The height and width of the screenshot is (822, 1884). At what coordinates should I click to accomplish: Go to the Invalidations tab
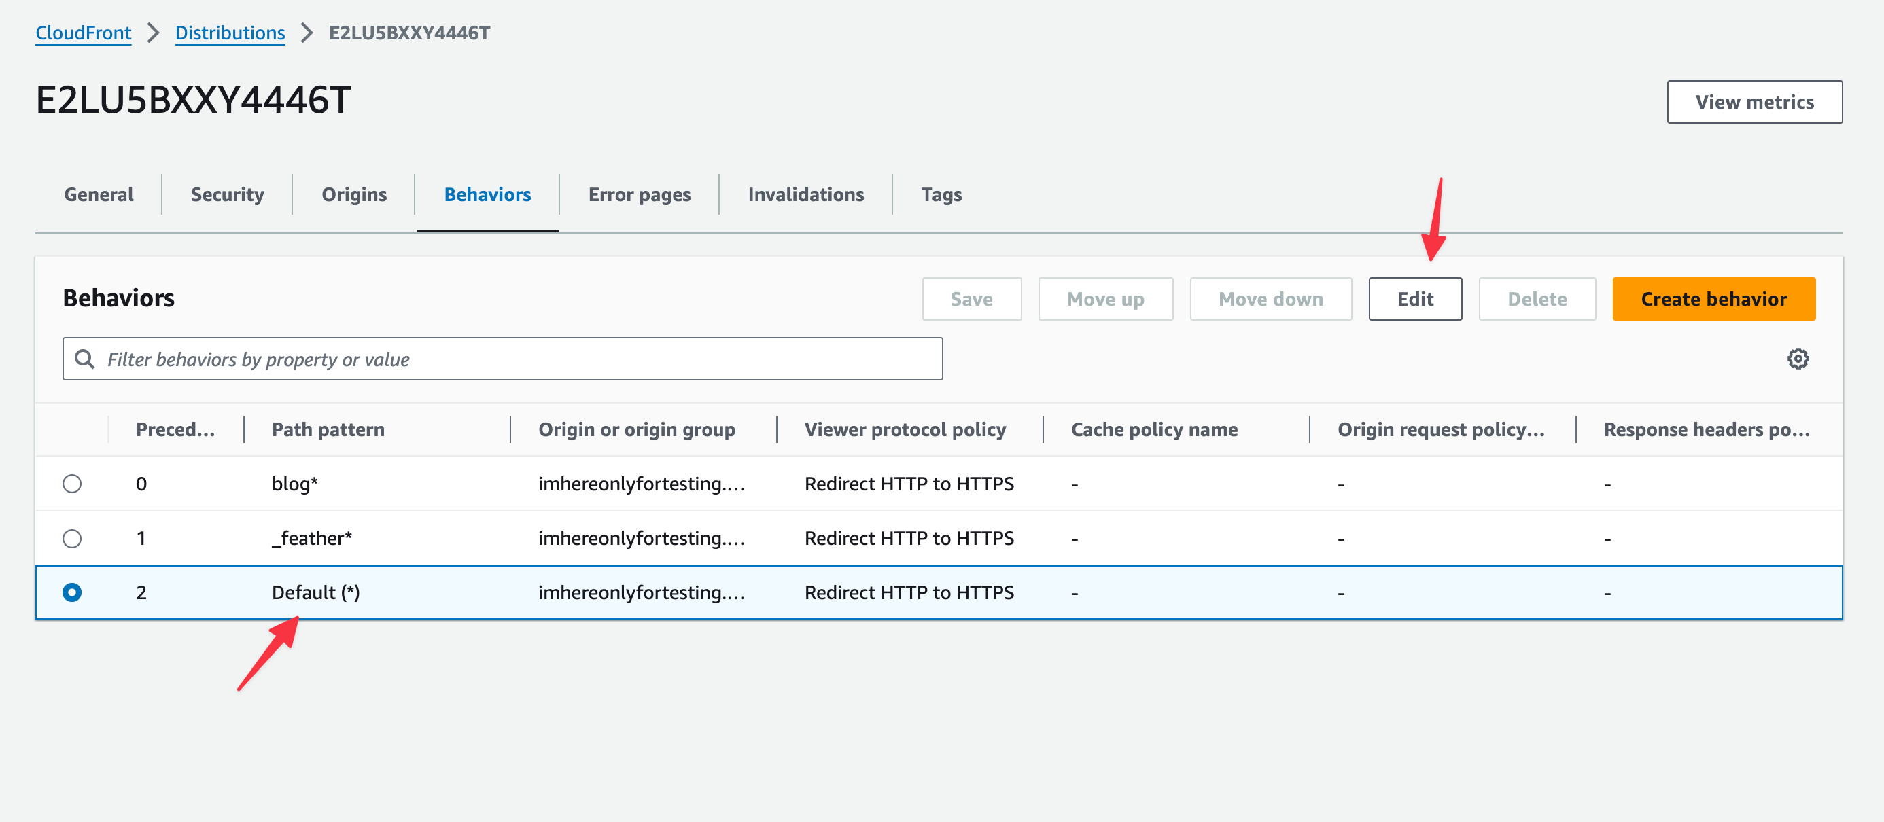tap(805, 194)
